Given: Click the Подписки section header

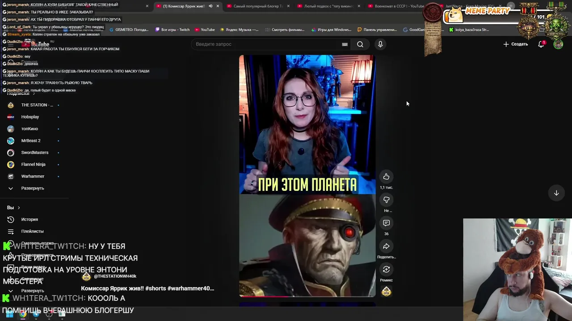Looking at the screenshot, I should click(x=21, y=94).
